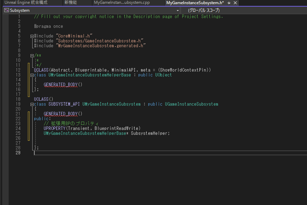Viewport: 307px width, 205px height.
Task: Pin the MyGameInstanceSubsystem.h tab
Action: tap(229, 3)
